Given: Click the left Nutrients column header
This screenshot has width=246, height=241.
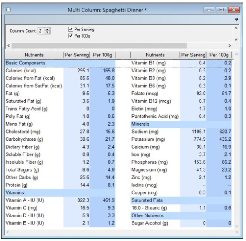Looking at the screenshot, I should [34, 55].
